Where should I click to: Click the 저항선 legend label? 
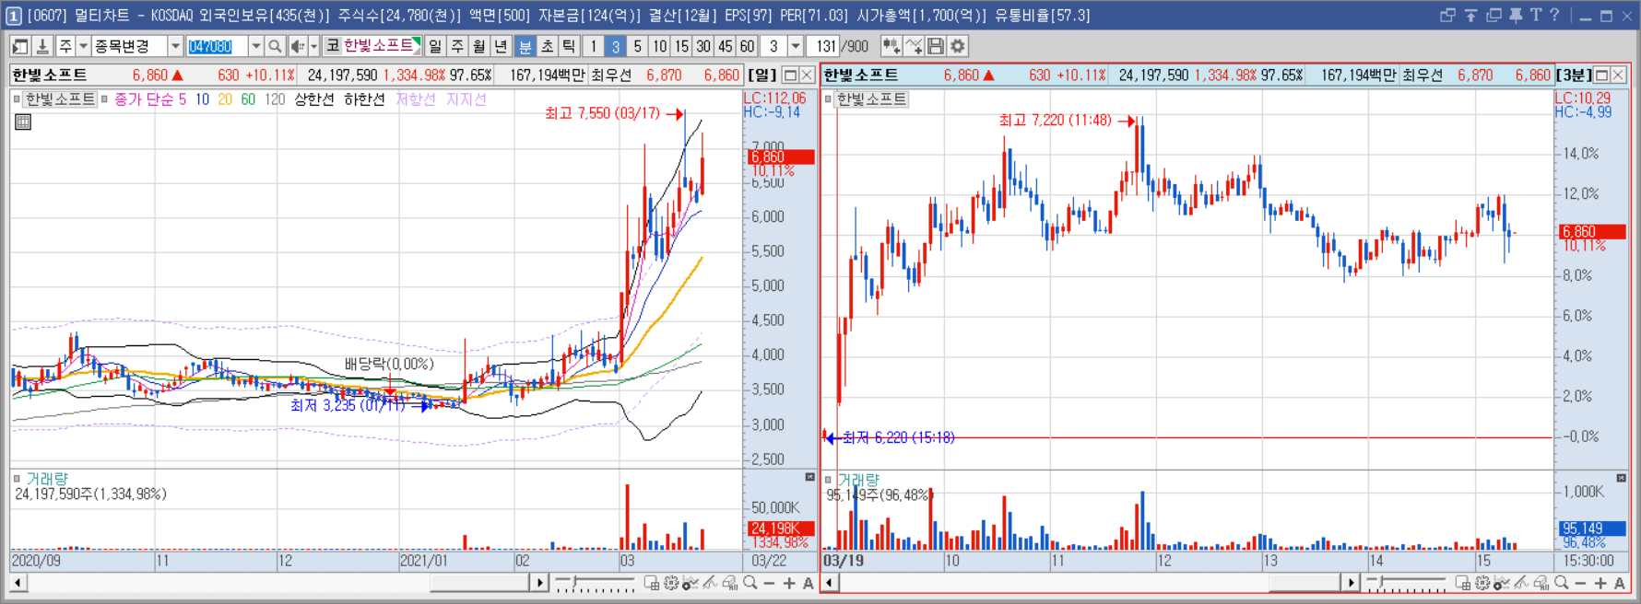click(x=416, y=99)
